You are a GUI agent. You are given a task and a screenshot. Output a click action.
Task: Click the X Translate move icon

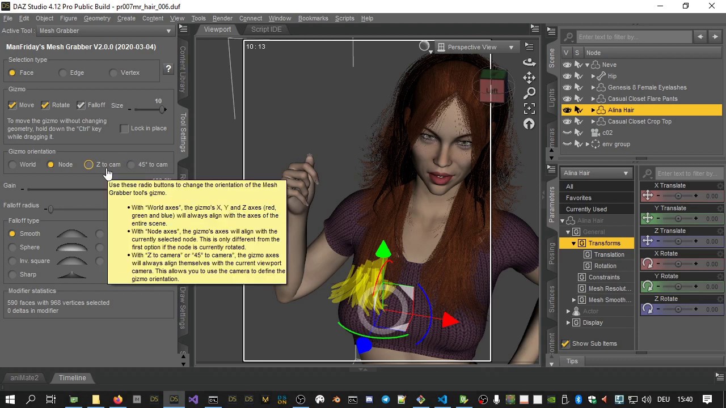[648, 196]
